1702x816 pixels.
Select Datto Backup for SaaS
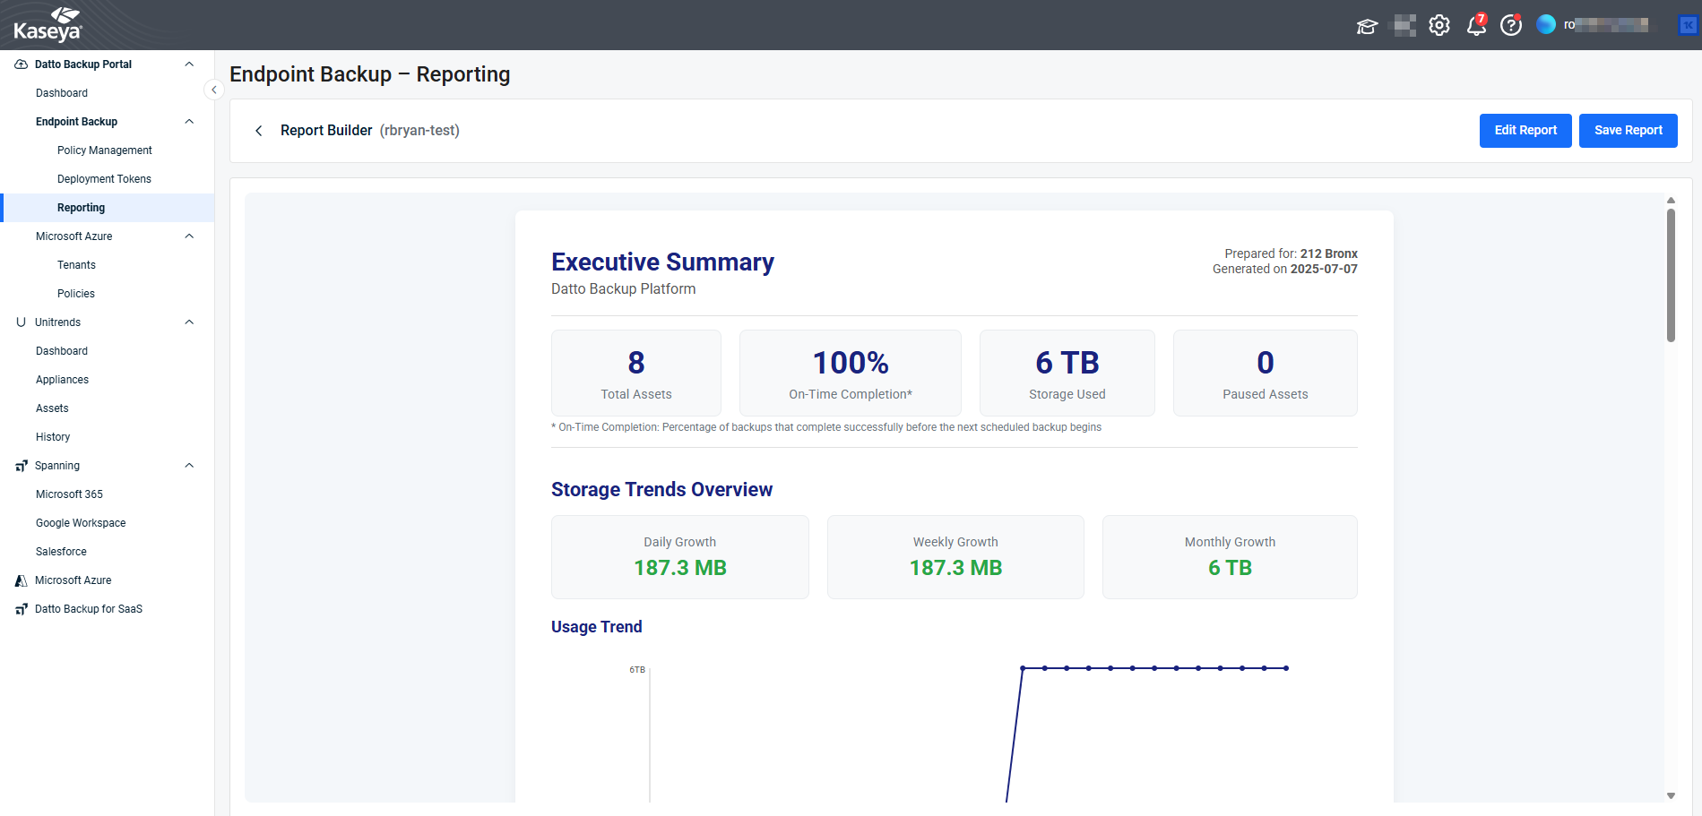coord(89,609)
